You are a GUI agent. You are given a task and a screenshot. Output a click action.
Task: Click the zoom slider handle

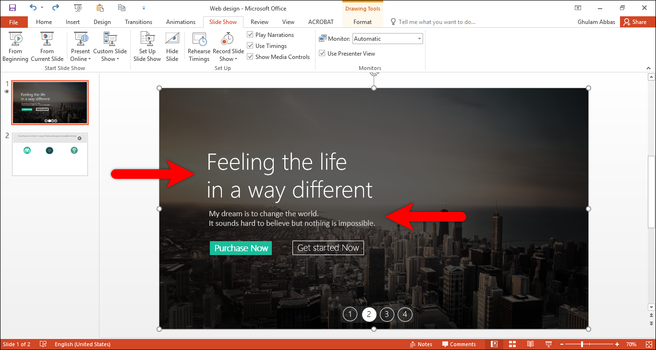[582, 344]
